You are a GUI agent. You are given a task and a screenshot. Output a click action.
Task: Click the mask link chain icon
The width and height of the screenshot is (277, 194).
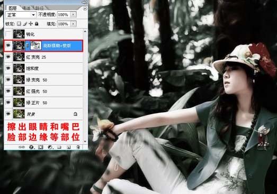pos(28,45)
